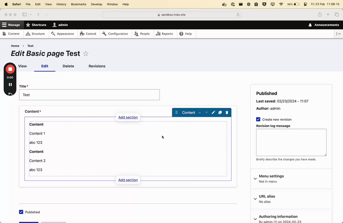Viewport: 343px width, 223px height.
Task: Click the Title text field
Action: [89, 95]
